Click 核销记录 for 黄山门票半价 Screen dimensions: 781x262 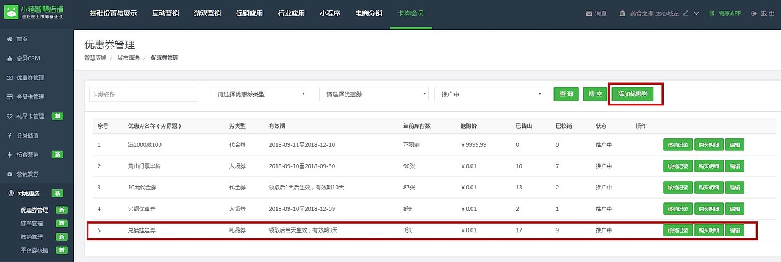(678, 166)
